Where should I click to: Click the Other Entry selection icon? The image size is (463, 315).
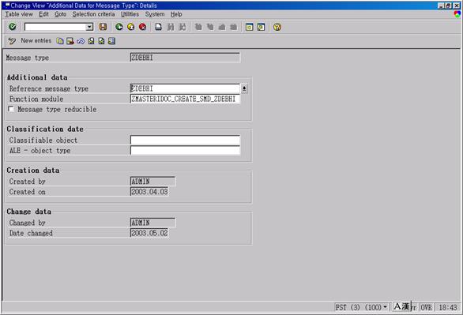111,41
